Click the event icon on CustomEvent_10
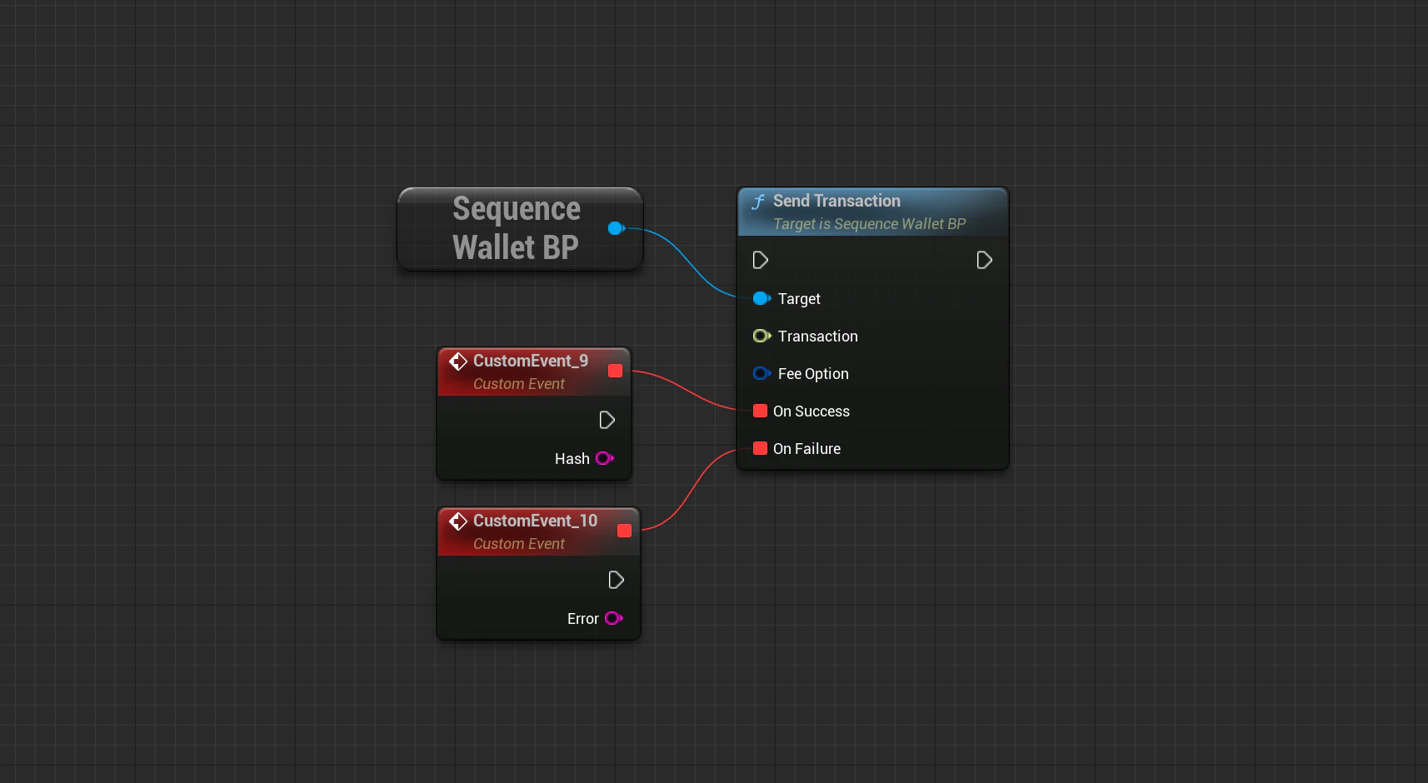This screenshot has width=1428, height=783. [458, 521]
